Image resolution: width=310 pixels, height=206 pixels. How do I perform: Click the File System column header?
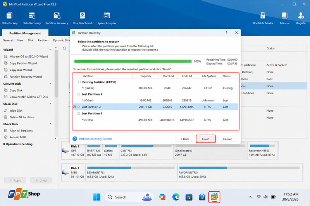coord(209,76)
